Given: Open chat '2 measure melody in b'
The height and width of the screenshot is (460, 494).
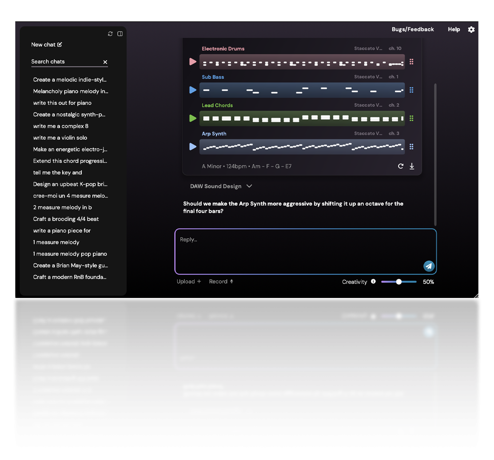Looking at the screenshot, I should 63,207.
